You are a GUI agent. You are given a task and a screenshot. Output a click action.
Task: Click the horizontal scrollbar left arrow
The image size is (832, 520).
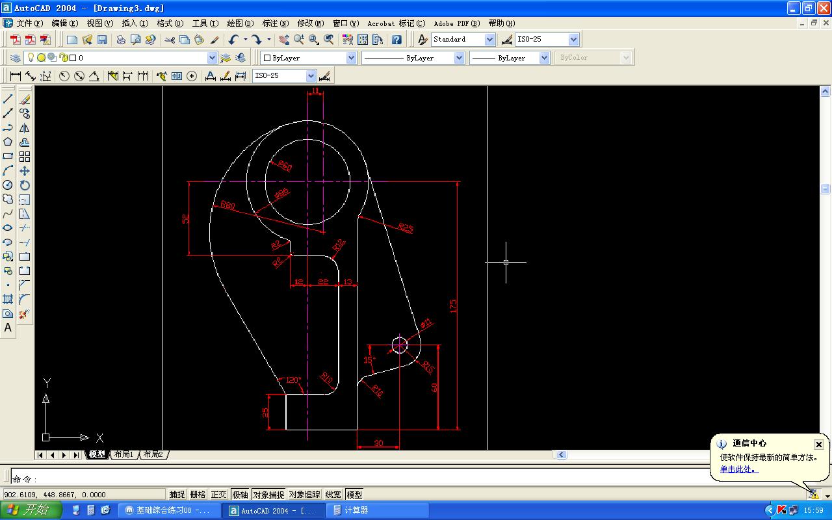pyautogui.click(x=562, y=455)
